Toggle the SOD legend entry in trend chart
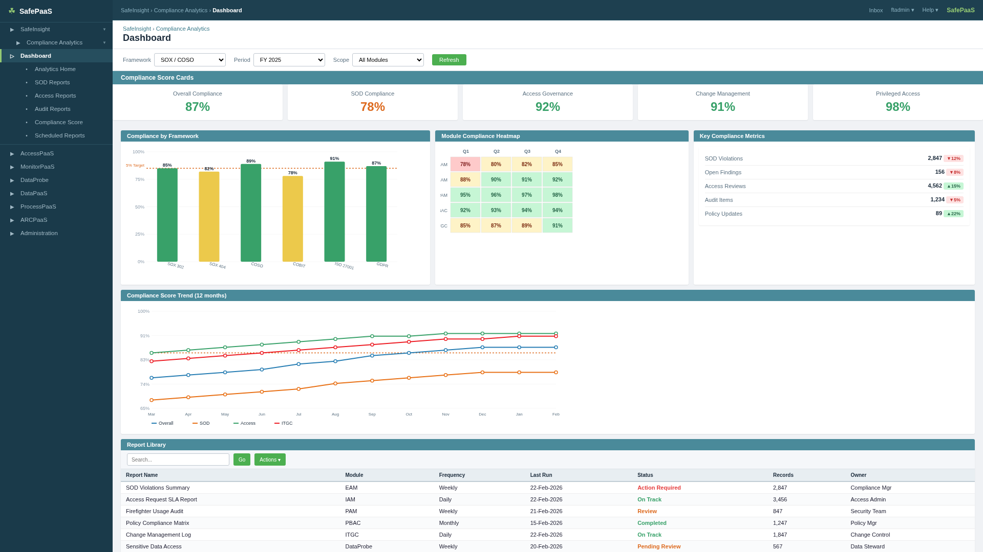This screenshot has width=983, height=552. tap(201, 423)
